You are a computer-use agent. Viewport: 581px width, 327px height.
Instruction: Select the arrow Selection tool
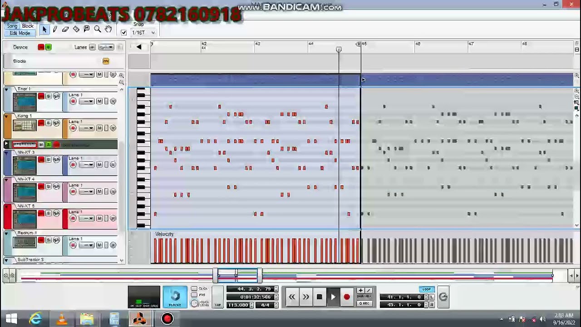44,30
